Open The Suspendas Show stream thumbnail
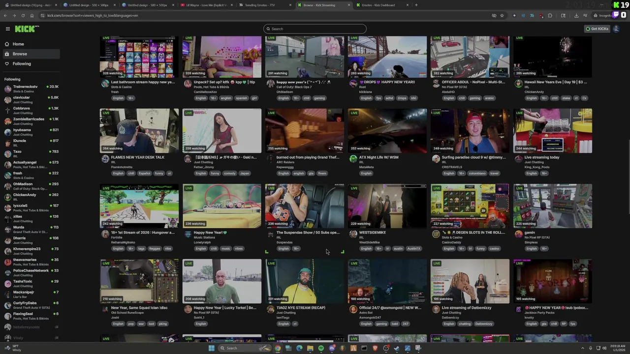Screen dimensions: 630x354 point(305,206)
